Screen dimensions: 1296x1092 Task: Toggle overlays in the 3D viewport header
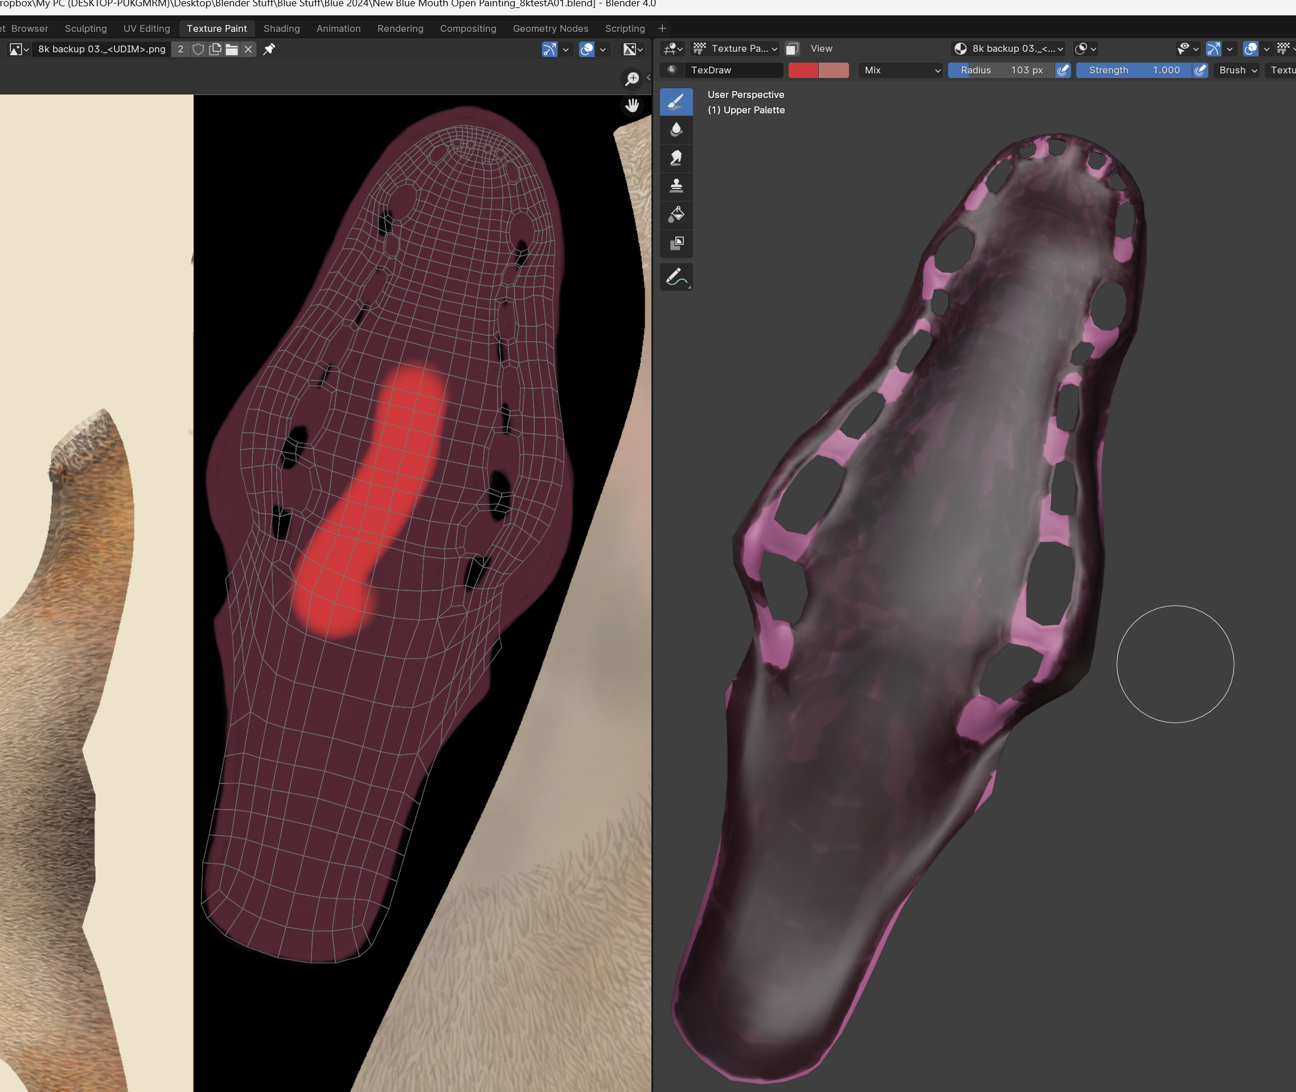click(1251, 48)
